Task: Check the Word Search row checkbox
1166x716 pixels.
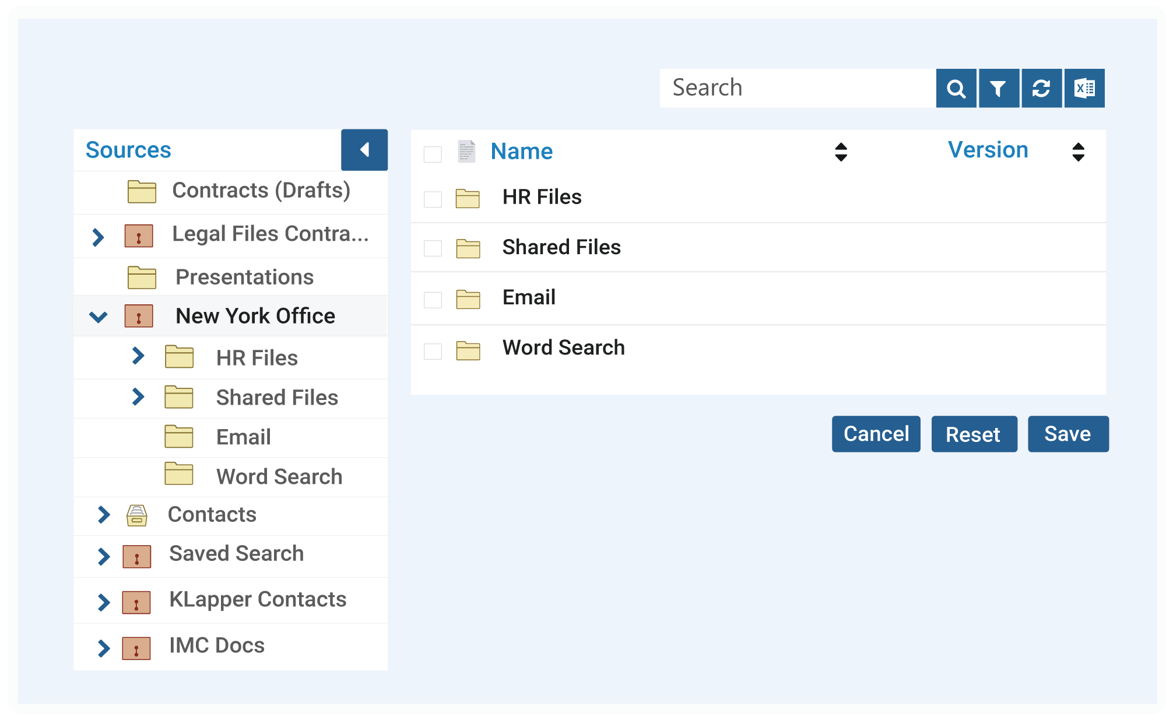Action: (x=433, y=352)
